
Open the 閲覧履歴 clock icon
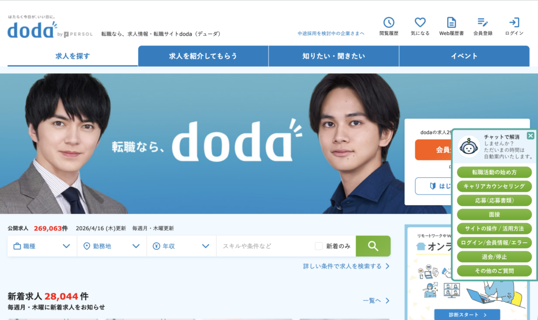(389, 23)
